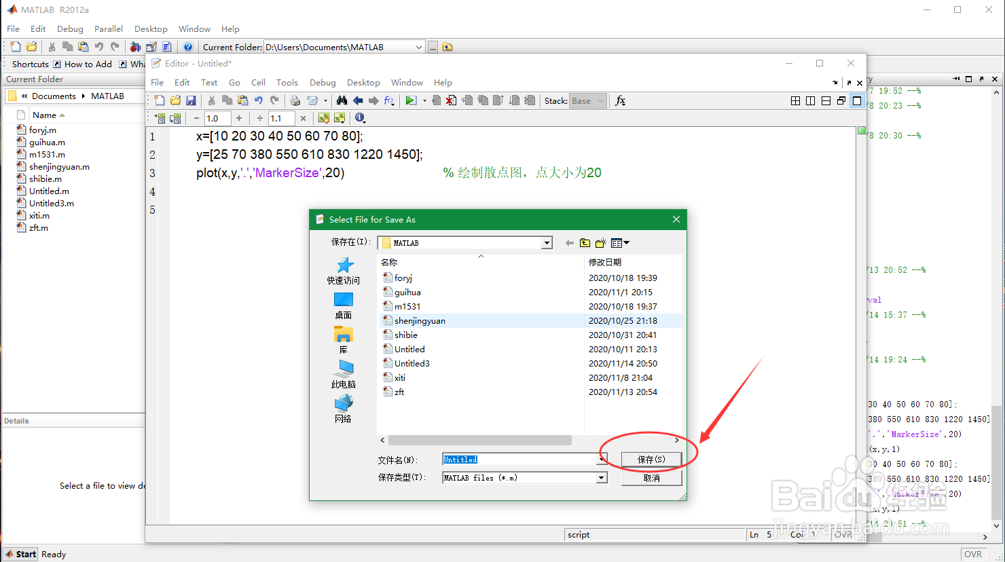The width and height of the screenshot is (1005, 562).
Task: Click the Documents breadcrumb in Current Folder
Action: coord(54,96)
